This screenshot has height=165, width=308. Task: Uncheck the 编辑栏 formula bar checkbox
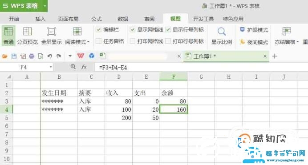point(98,30)
